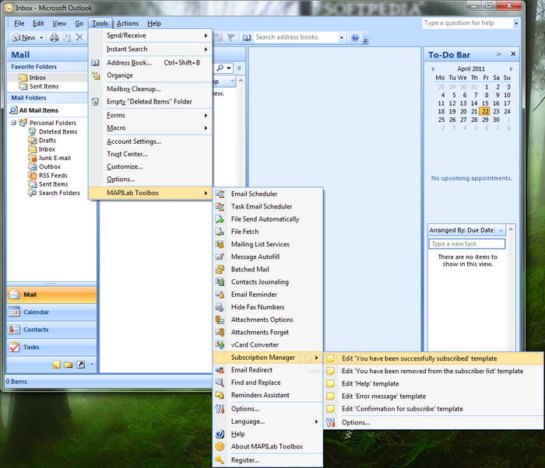Click the Hide Fax Numbers icon
The width and height of the screenshot is (545, 468).
click(x=220, y=307)
